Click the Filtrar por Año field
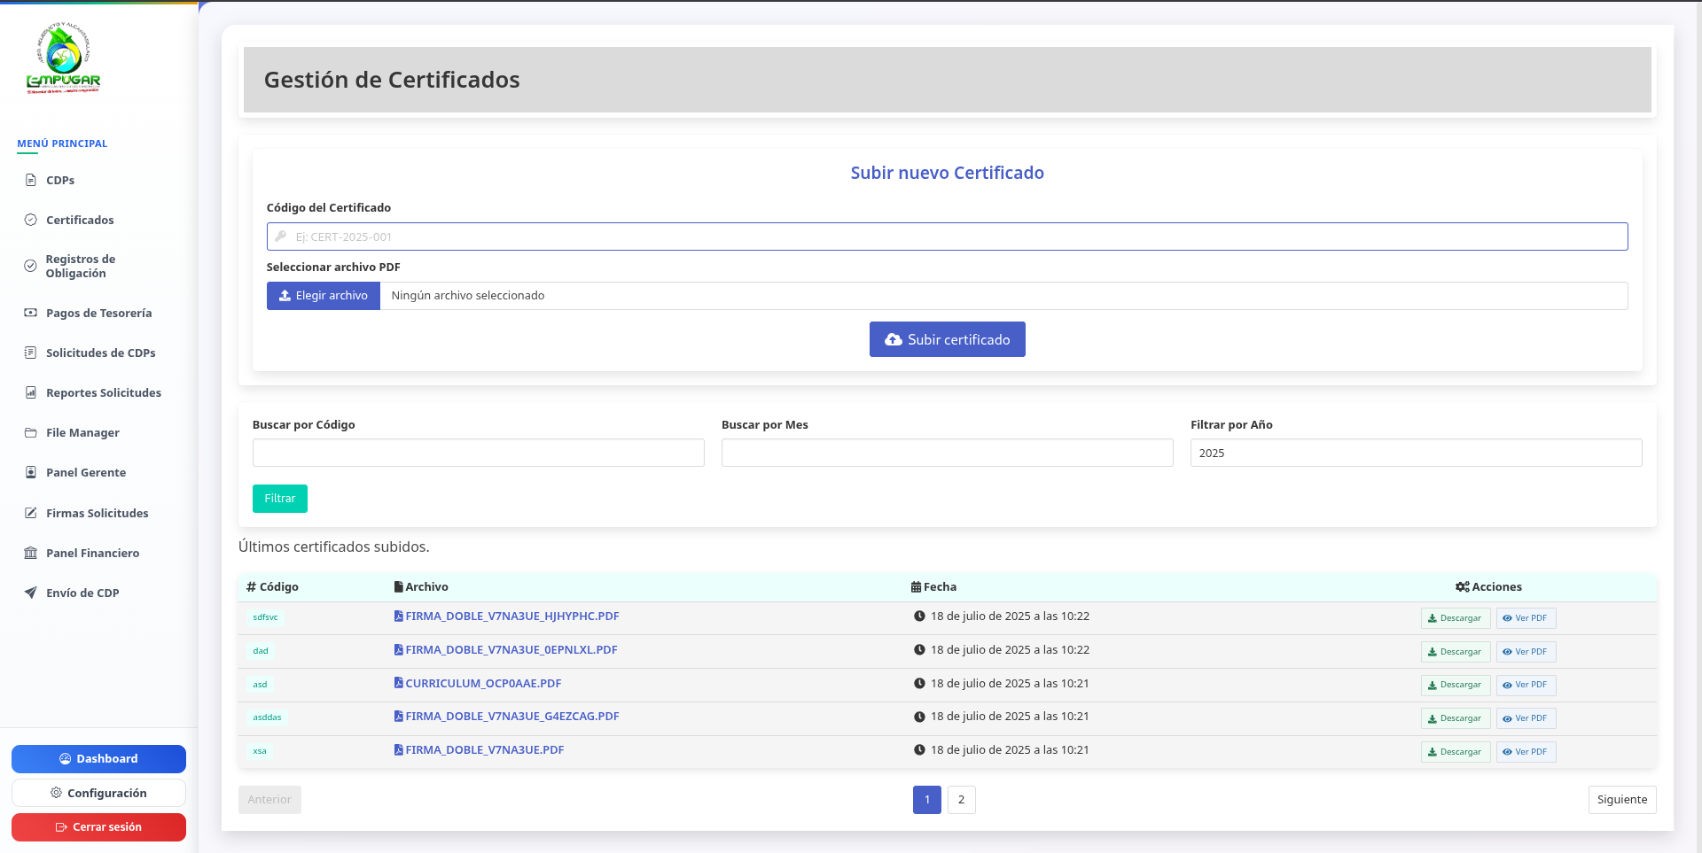The image size is (1702, 853). (x=1416, y=453)
